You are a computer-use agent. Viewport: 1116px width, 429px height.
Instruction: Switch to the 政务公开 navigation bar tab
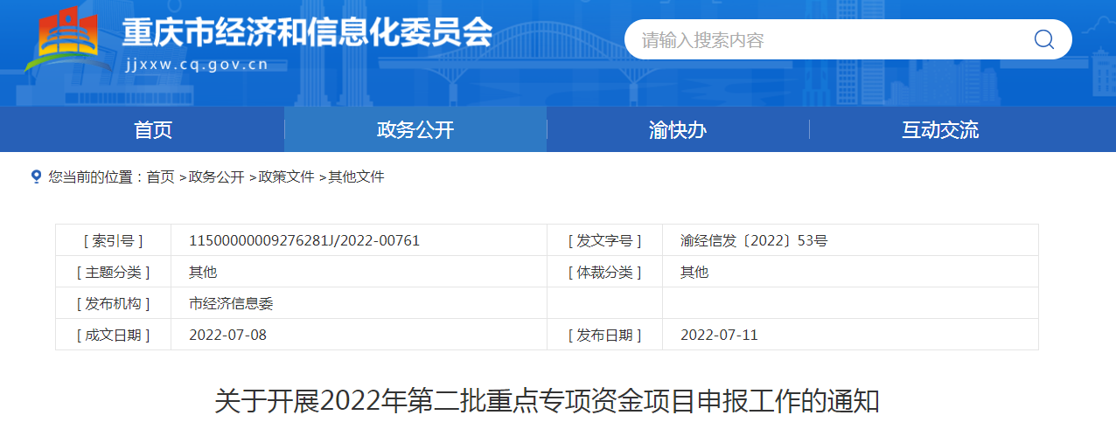(415, 130)
